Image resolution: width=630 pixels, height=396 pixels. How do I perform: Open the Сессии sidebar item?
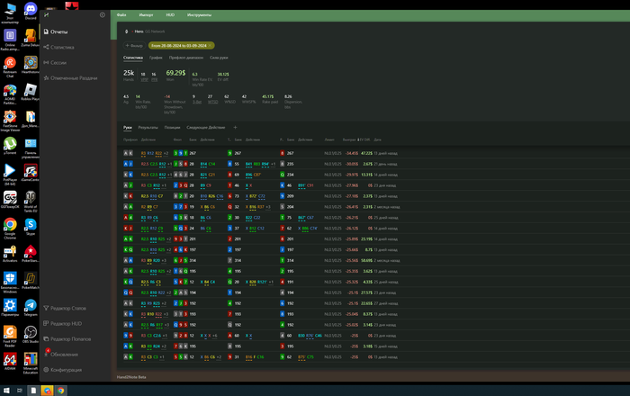pos(55,63)
